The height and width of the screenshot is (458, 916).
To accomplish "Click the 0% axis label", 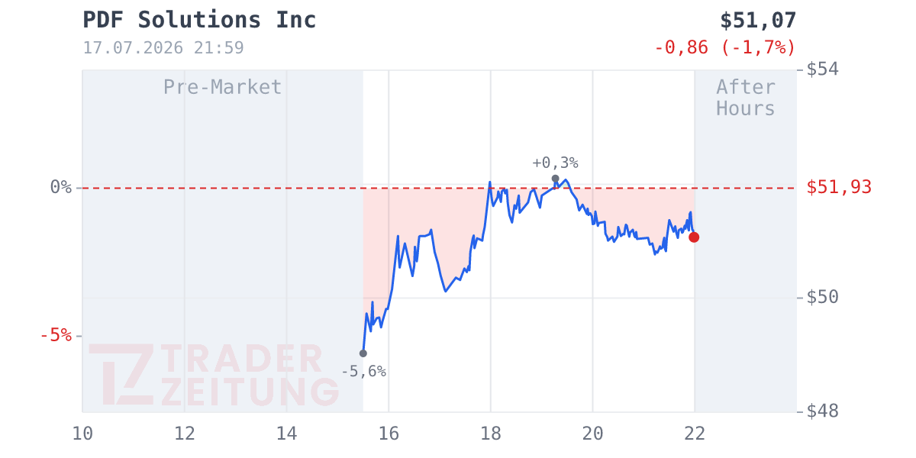I will tap(61, 187).
